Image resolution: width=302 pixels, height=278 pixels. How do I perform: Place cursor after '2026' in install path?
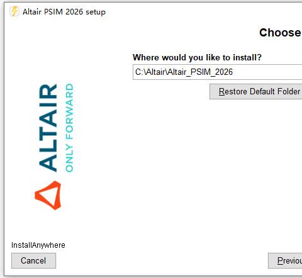tap(233, 72)
